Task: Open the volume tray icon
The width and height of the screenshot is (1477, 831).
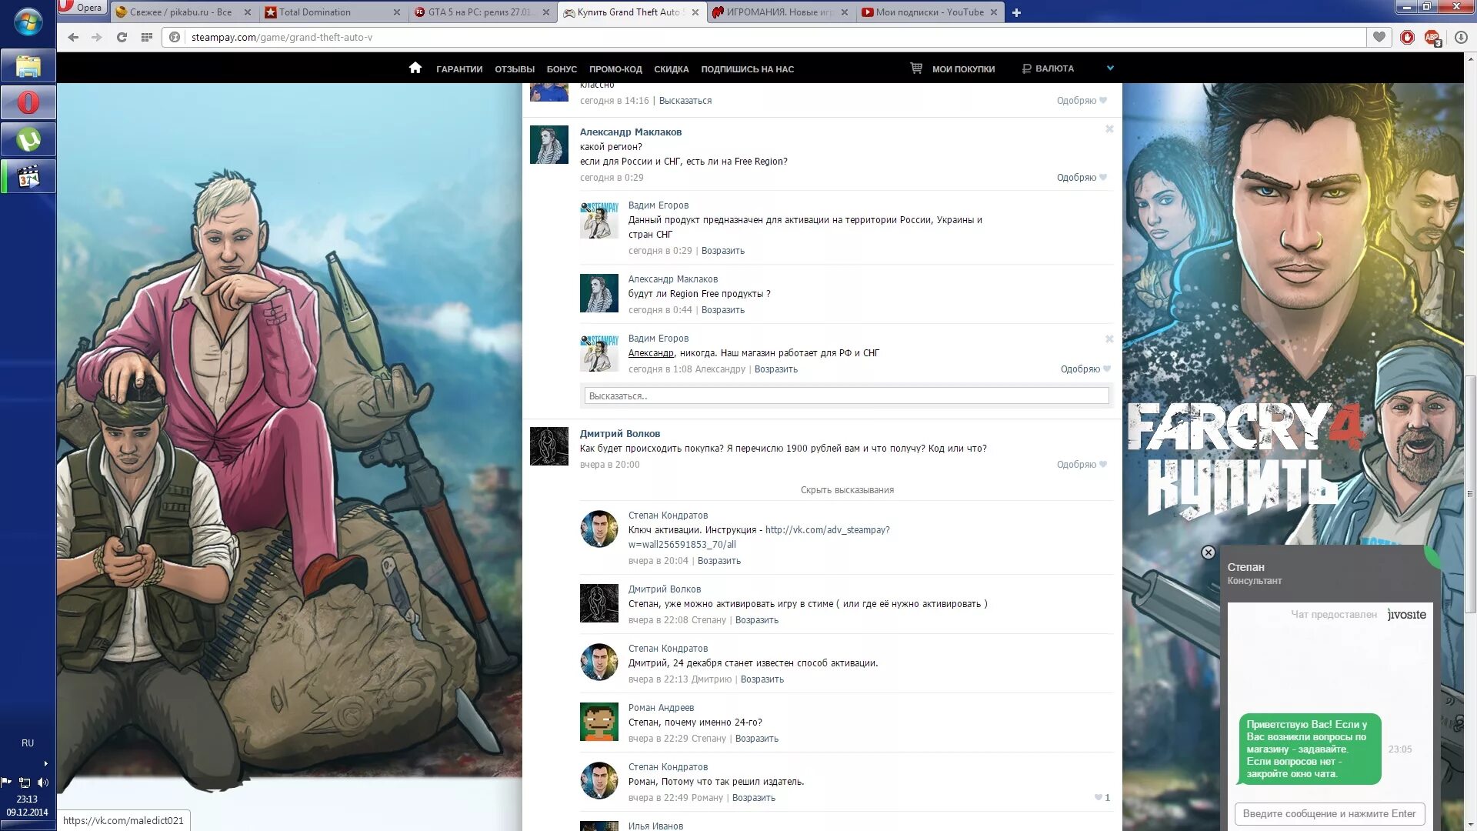Action: coord(43,783)
